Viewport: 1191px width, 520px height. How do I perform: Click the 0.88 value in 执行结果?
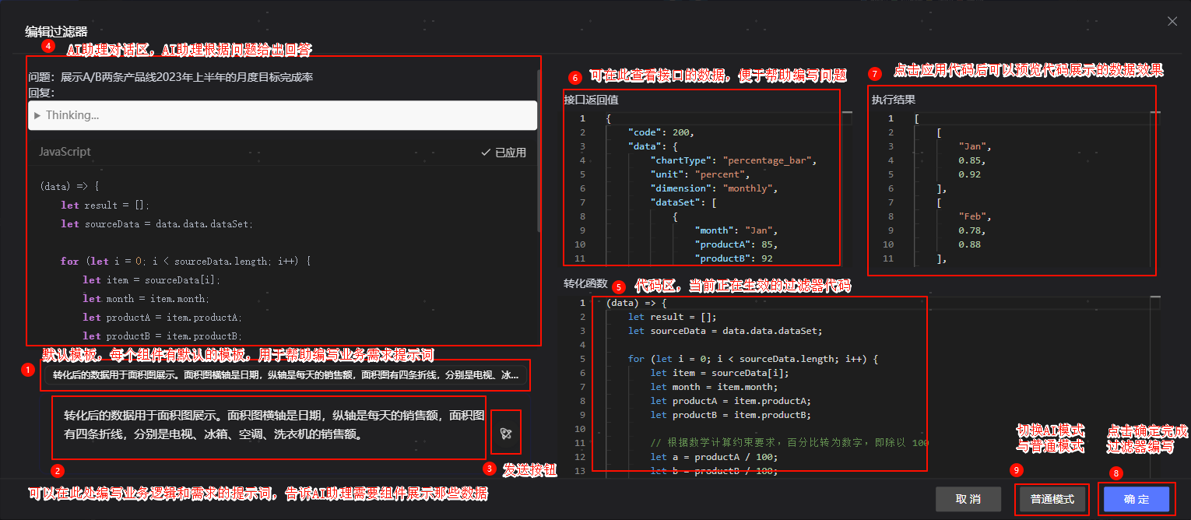(970, 244)
